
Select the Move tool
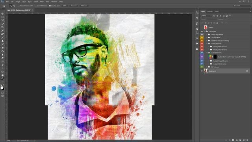click(2, 13)
